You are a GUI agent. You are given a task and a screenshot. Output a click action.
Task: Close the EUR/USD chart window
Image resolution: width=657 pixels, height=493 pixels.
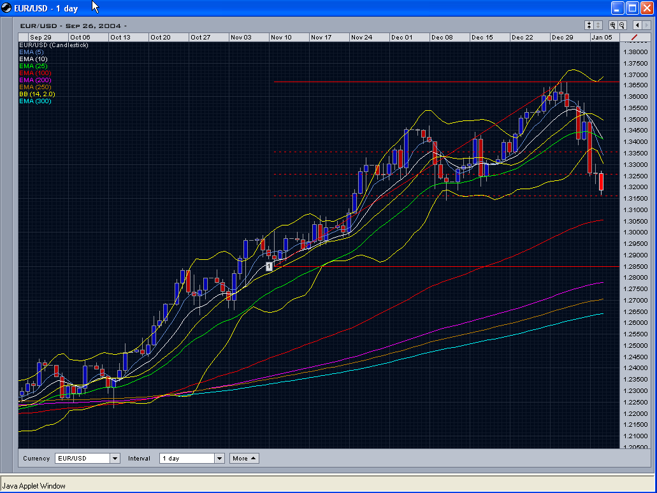[647, 8]
